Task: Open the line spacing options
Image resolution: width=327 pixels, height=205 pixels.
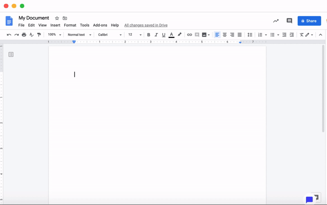Action: (250, 35)
